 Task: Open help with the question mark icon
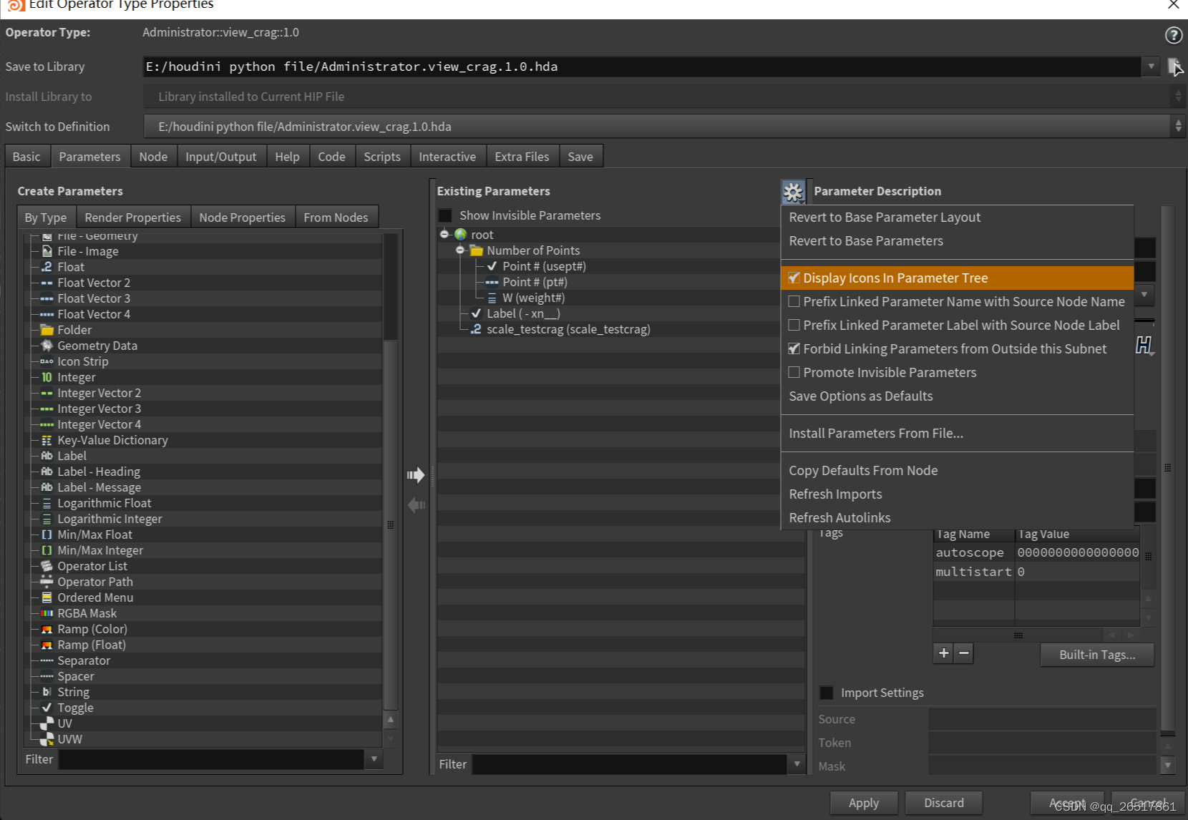(x=1173, y=34)
